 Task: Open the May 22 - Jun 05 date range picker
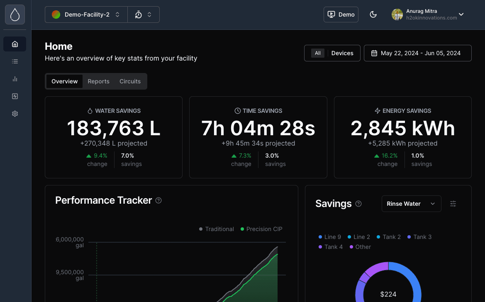tap(417, 53)
